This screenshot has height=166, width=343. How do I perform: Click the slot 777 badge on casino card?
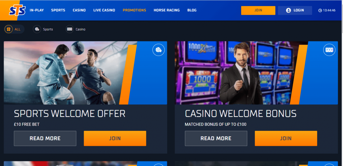329,50
